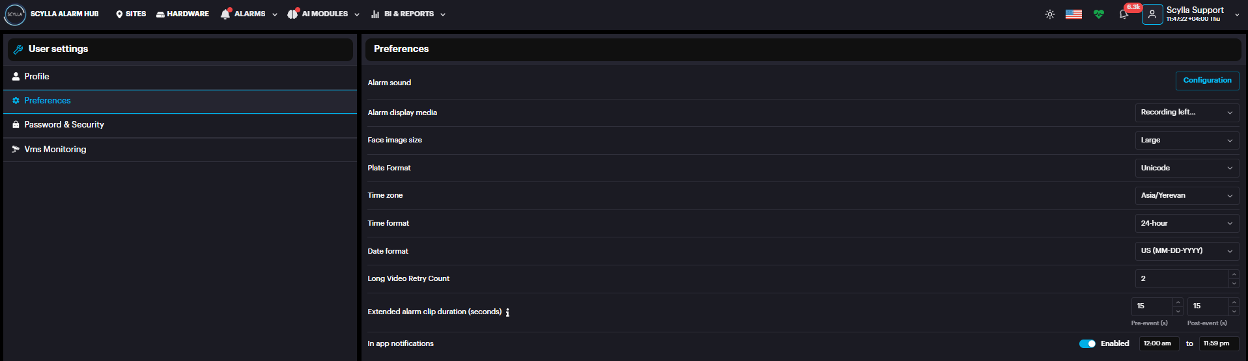Increase the Long Video Retry Count
The image size is (1248, 361).
coord(1234,274)
